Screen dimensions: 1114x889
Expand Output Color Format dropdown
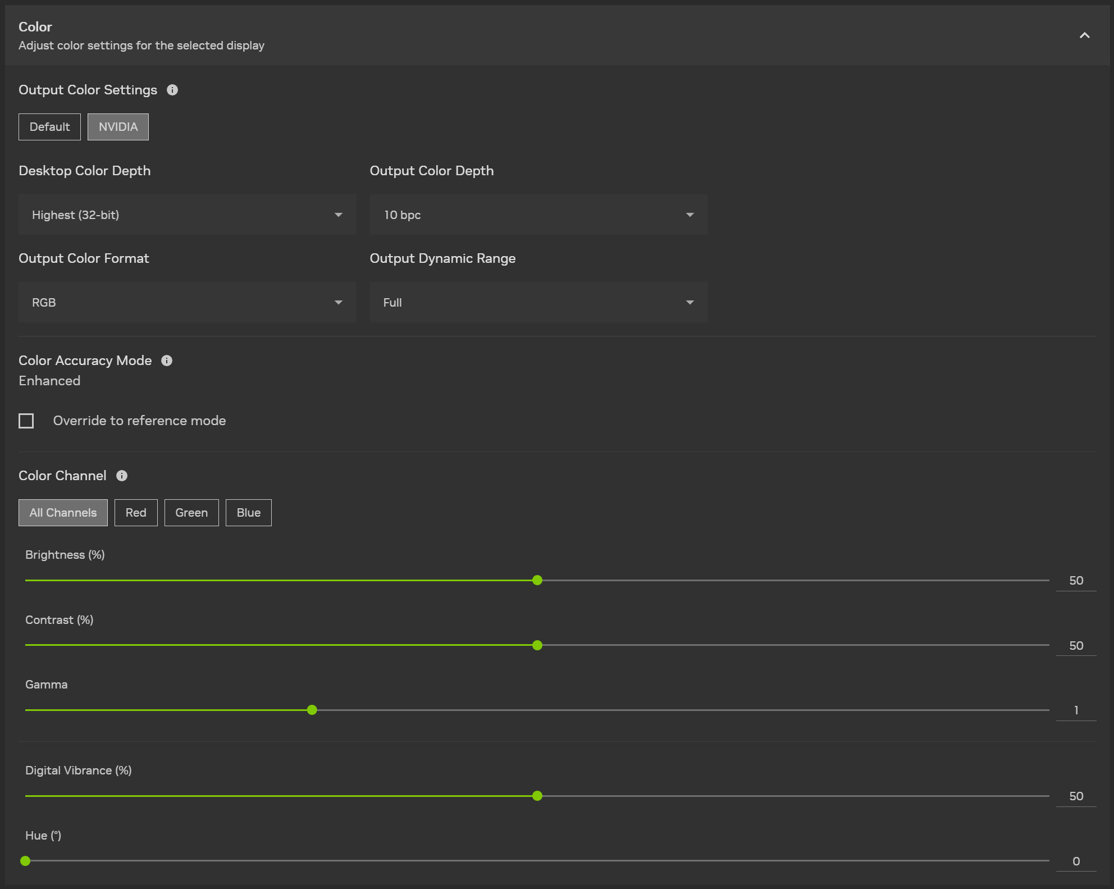[187, 302]
